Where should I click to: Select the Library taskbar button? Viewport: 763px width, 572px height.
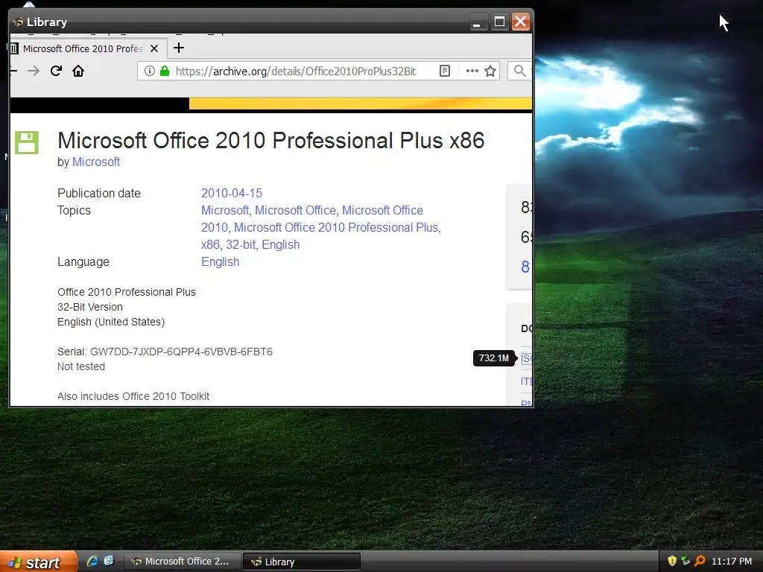[302, 562]
